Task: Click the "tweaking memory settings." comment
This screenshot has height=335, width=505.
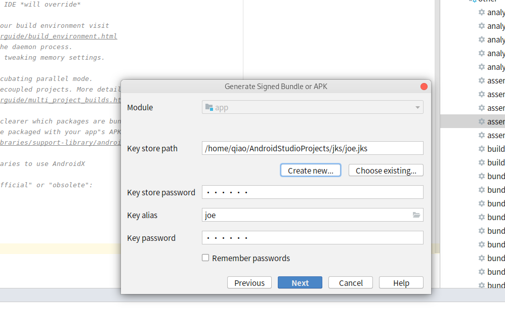Action: (55, 57)
